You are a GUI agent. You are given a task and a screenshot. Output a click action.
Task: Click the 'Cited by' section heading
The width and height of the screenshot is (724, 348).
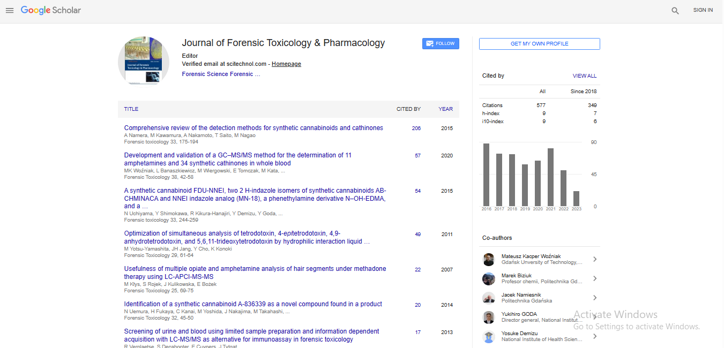493,76
